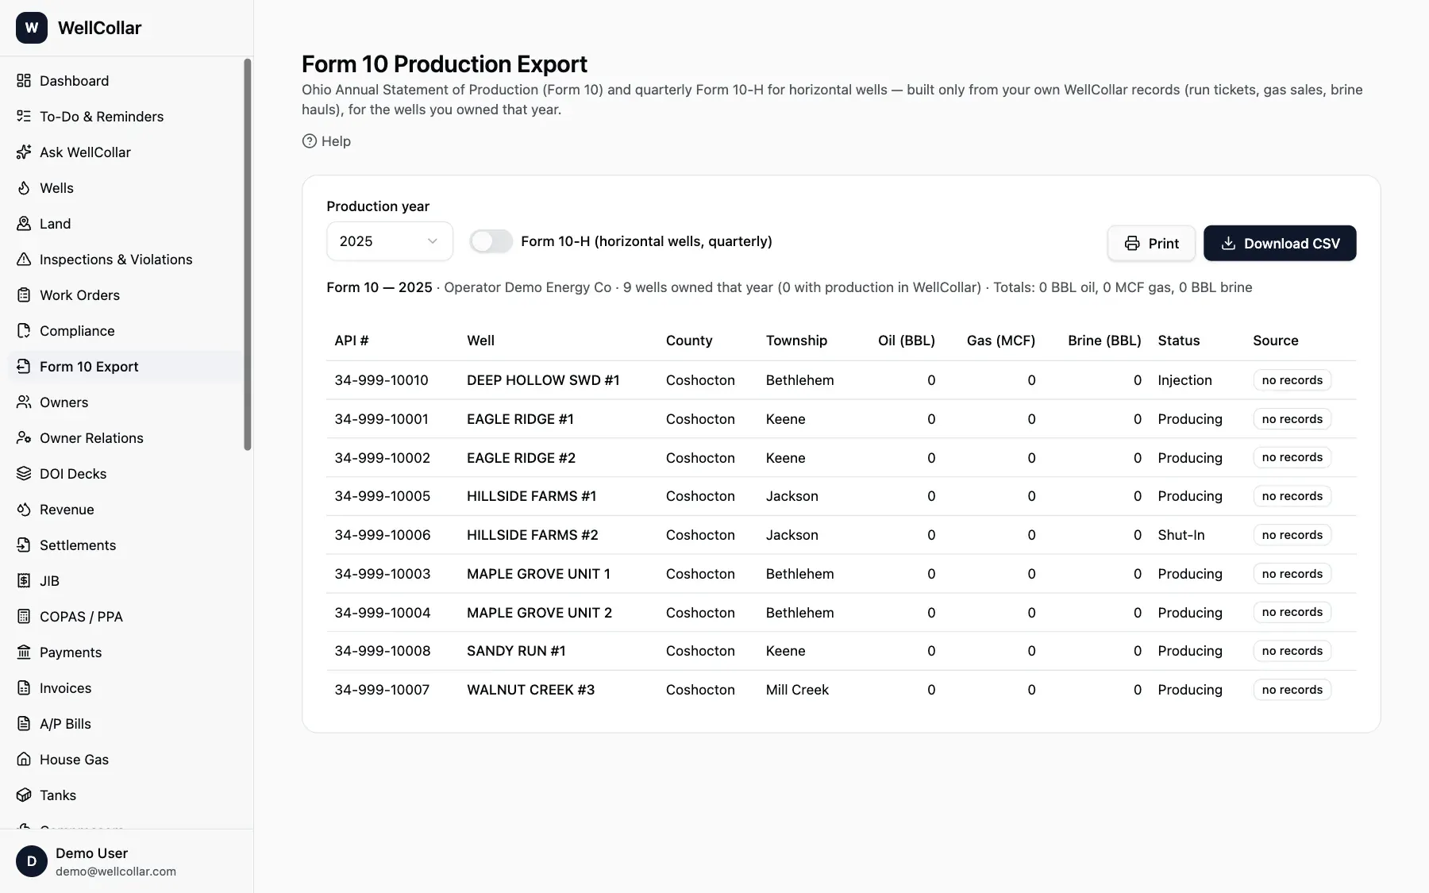
Task: Toggle the Form 10-H quarterly switch
Action: click(x=491, y=241)
